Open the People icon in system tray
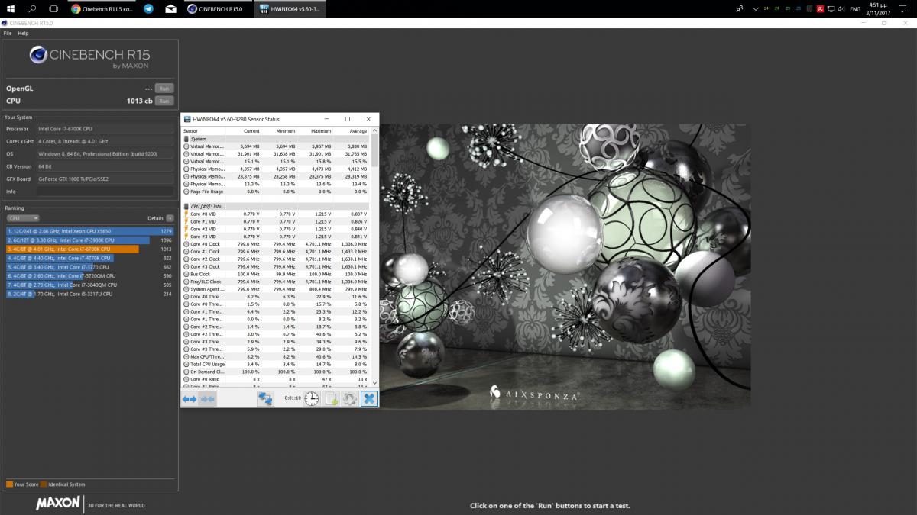917x515 pixels. 739,8
